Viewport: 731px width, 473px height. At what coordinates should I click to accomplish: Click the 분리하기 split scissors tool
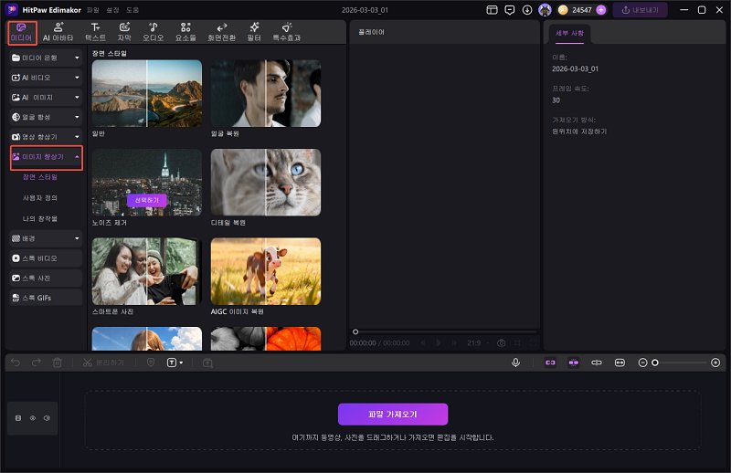(x=103, y=363)
